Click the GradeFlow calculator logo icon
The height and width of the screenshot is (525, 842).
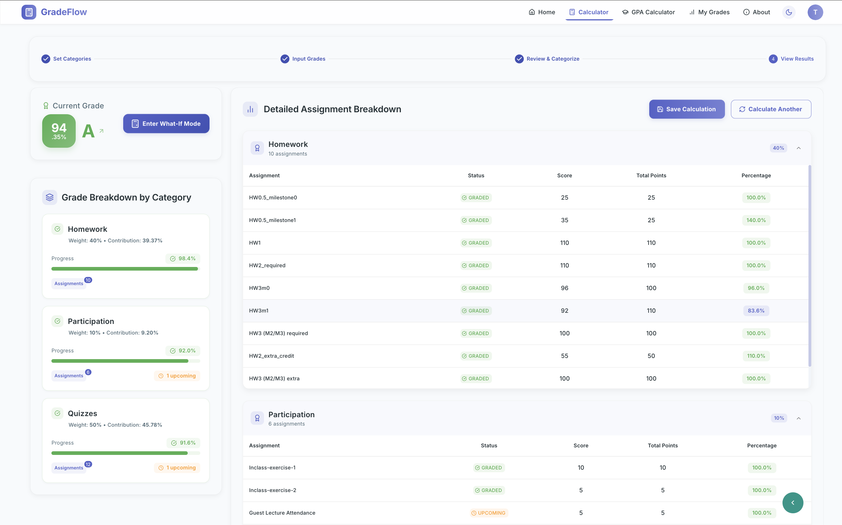click(x=29, y=12)
